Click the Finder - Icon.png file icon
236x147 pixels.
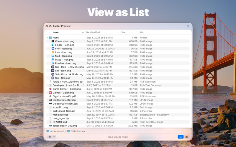click(53, 45)
